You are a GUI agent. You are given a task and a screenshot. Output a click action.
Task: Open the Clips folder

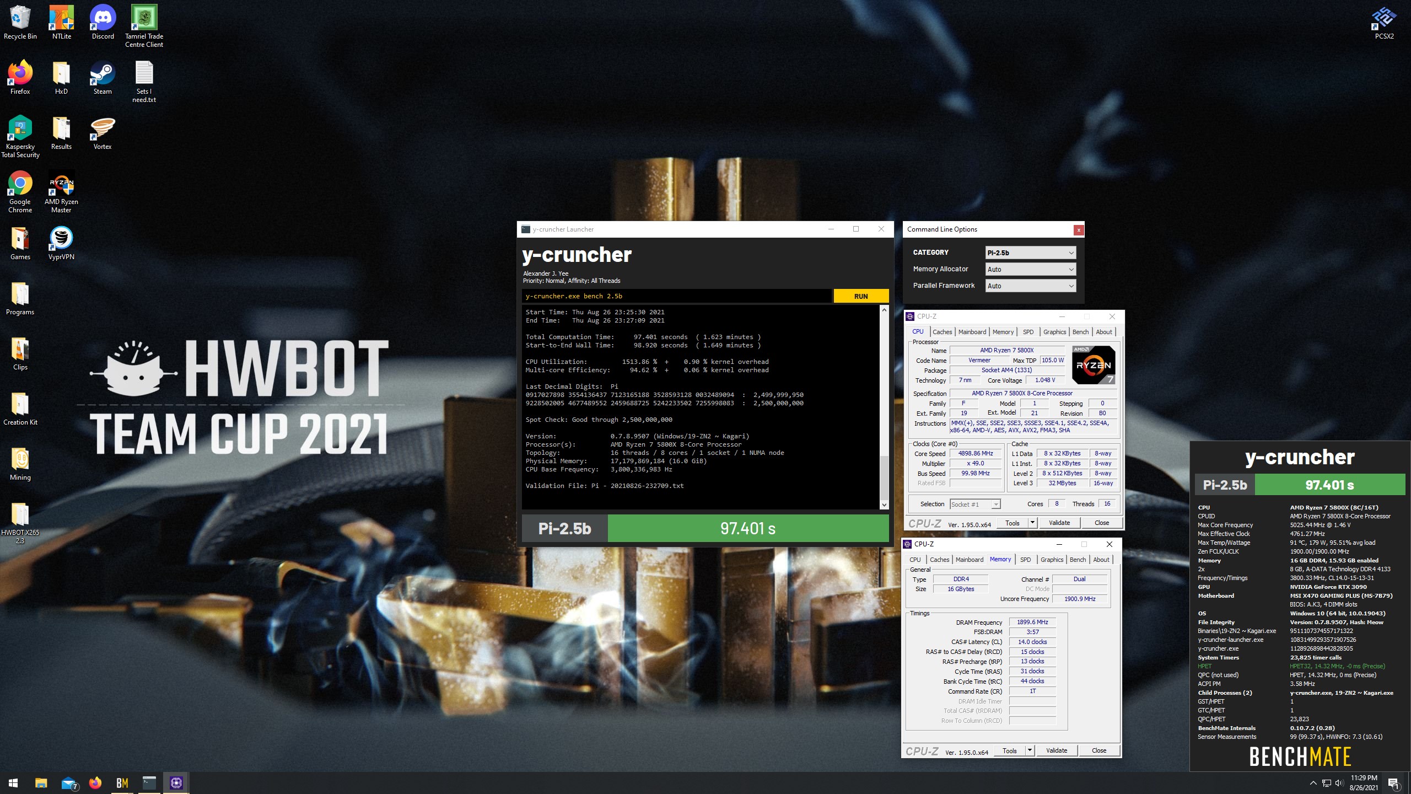point(20,353)
